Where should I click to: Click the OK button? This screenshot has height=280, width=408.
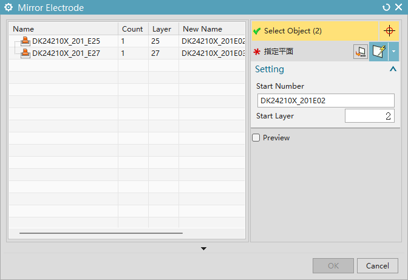coord(333,265)
